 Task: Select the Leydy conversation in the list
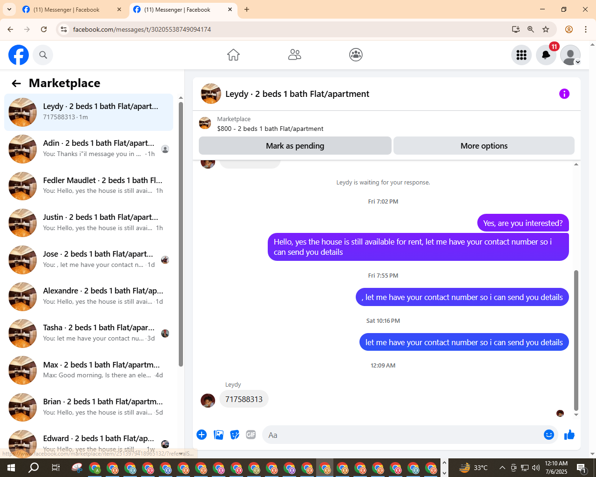[88, 112]
